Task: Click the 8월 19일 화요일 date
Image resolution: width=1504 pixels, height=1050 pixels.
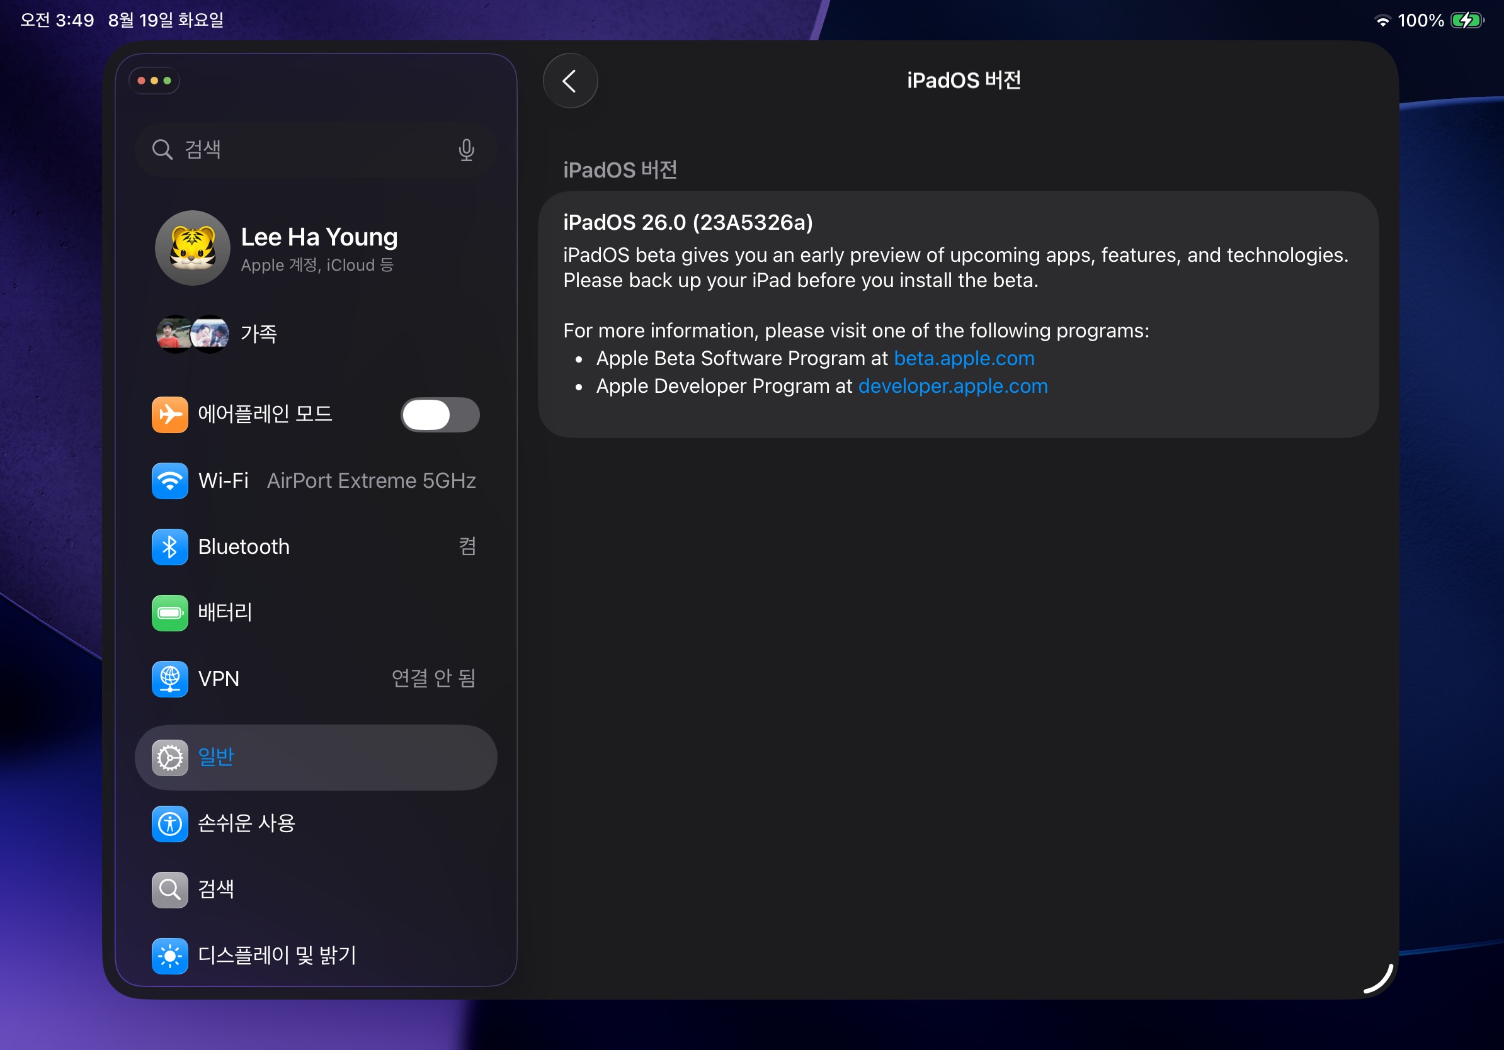Action: (166, 20)
